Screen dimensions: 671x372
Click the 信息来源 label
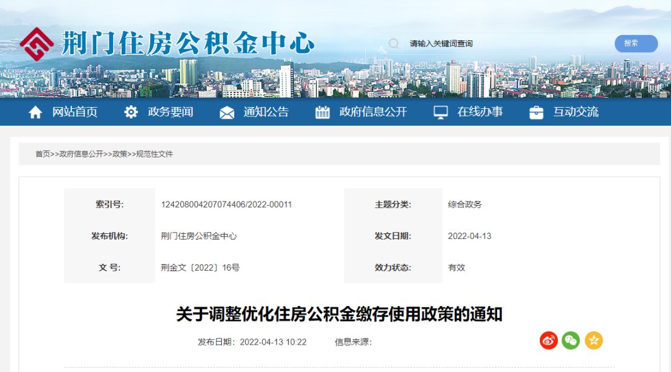353,342
